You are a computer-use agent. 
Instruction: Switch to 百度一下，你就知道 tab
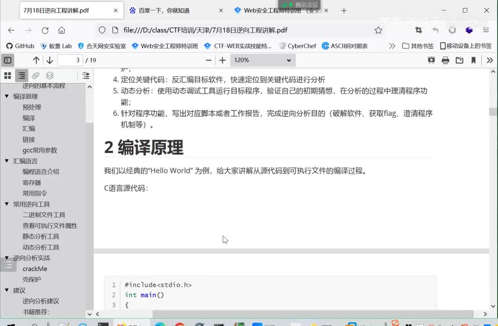click(176, 10)
